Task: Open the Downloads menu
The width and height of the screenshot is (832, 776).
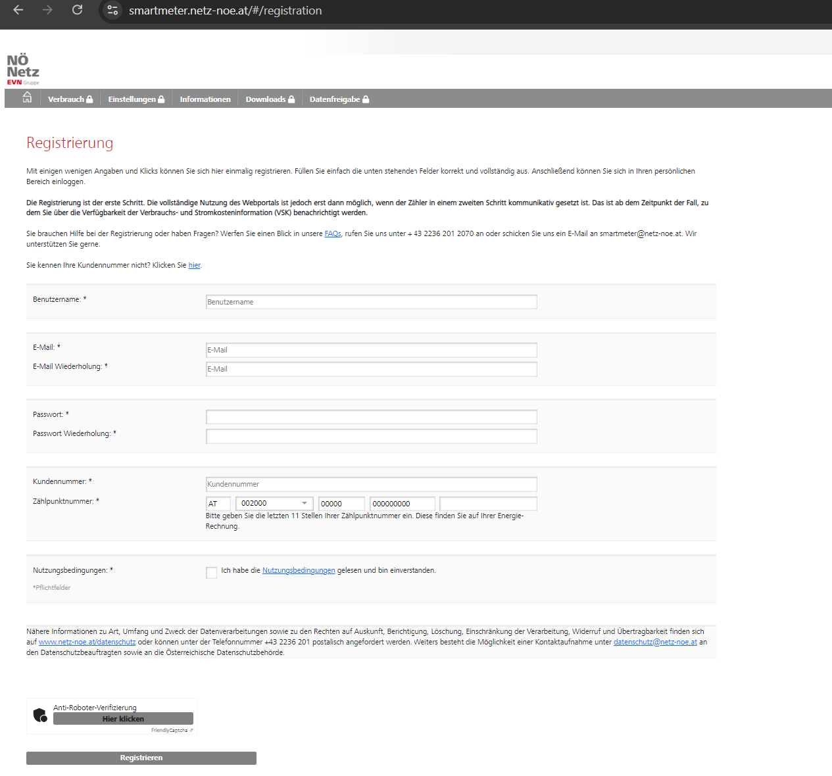Action: pyautogui.click(x=270, y=99)
